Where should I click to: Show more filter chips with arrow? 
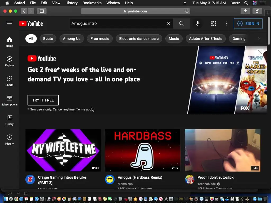point(259,39)
